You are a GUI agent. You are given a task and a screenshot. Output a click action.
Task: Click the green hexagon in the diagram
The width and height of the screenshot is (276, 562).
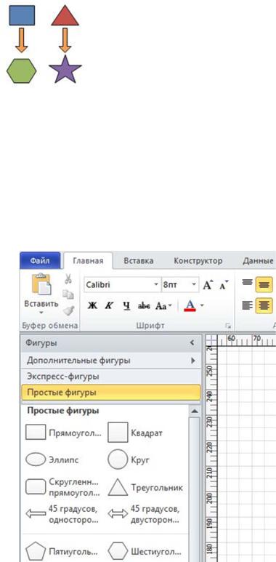coord(22,71)
